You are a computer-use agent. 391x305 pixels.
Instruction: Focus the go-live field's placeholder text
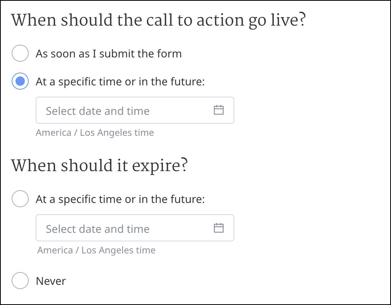(97, 111)
